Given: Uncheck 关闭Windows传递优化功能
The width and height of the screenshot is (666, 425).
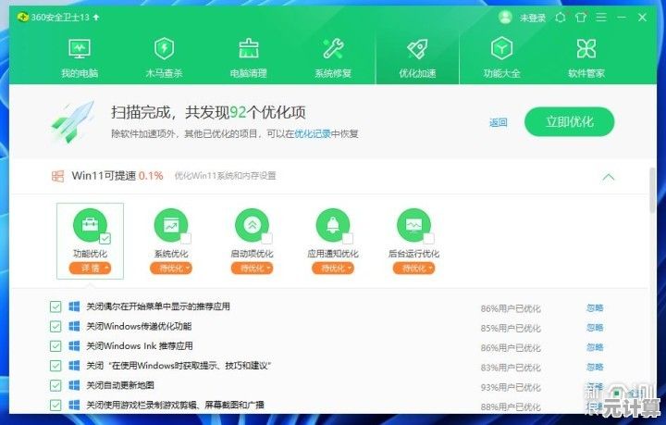Looking at the screenshot, I should 55,326.
